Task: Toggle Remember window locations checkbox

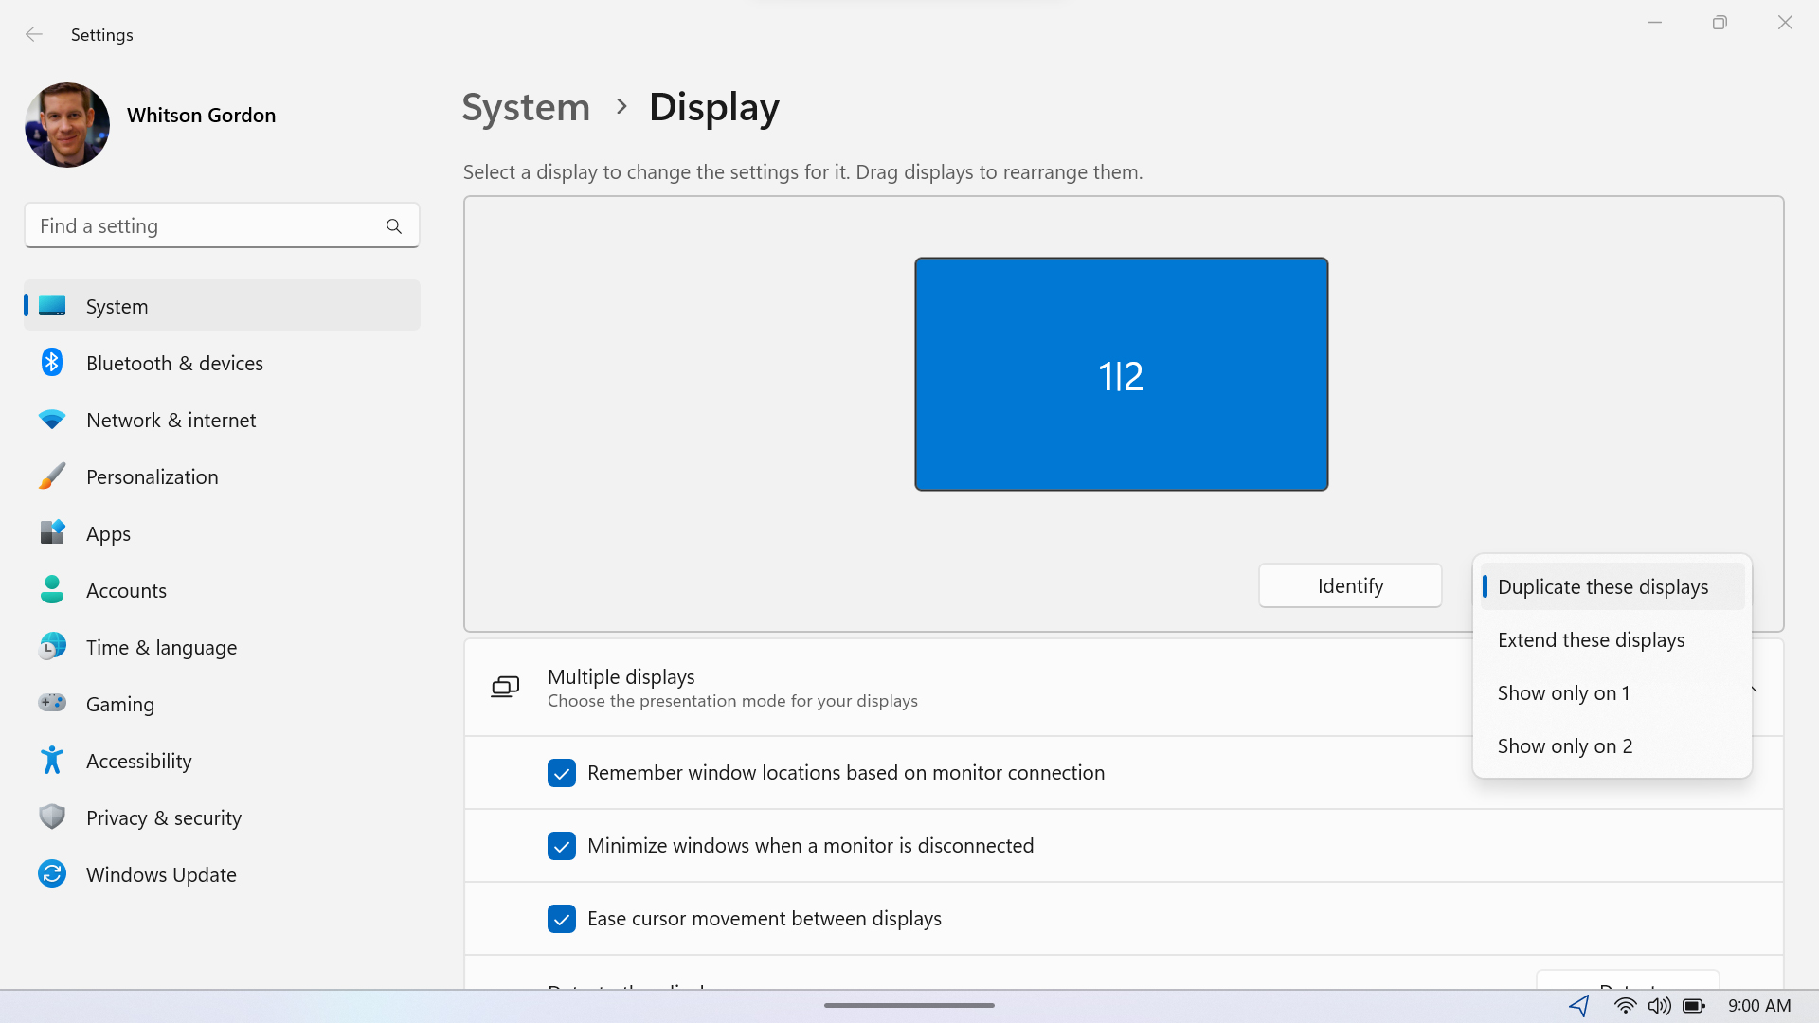Action: [562, 772]
